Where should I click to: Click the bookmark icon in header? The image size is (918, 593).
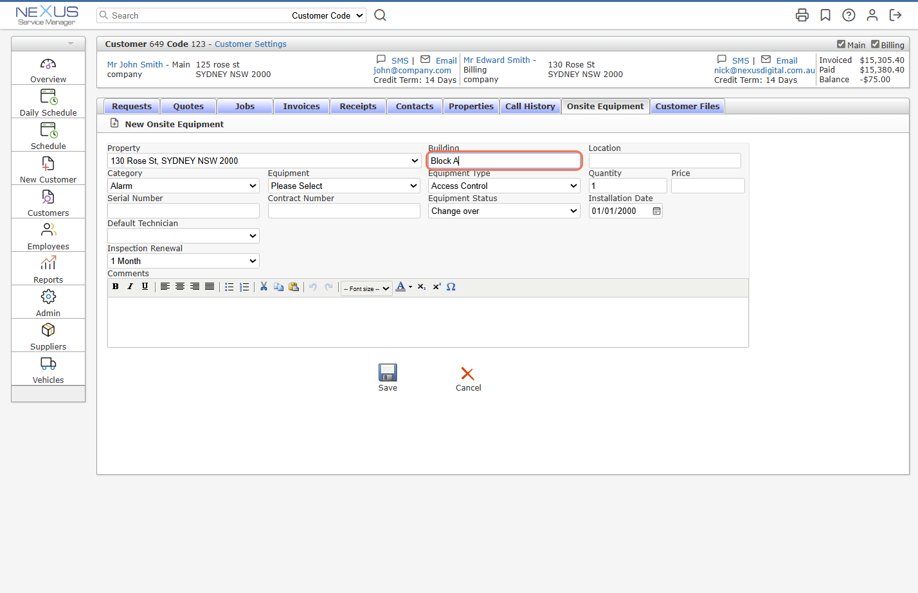(x=825, y=15)
